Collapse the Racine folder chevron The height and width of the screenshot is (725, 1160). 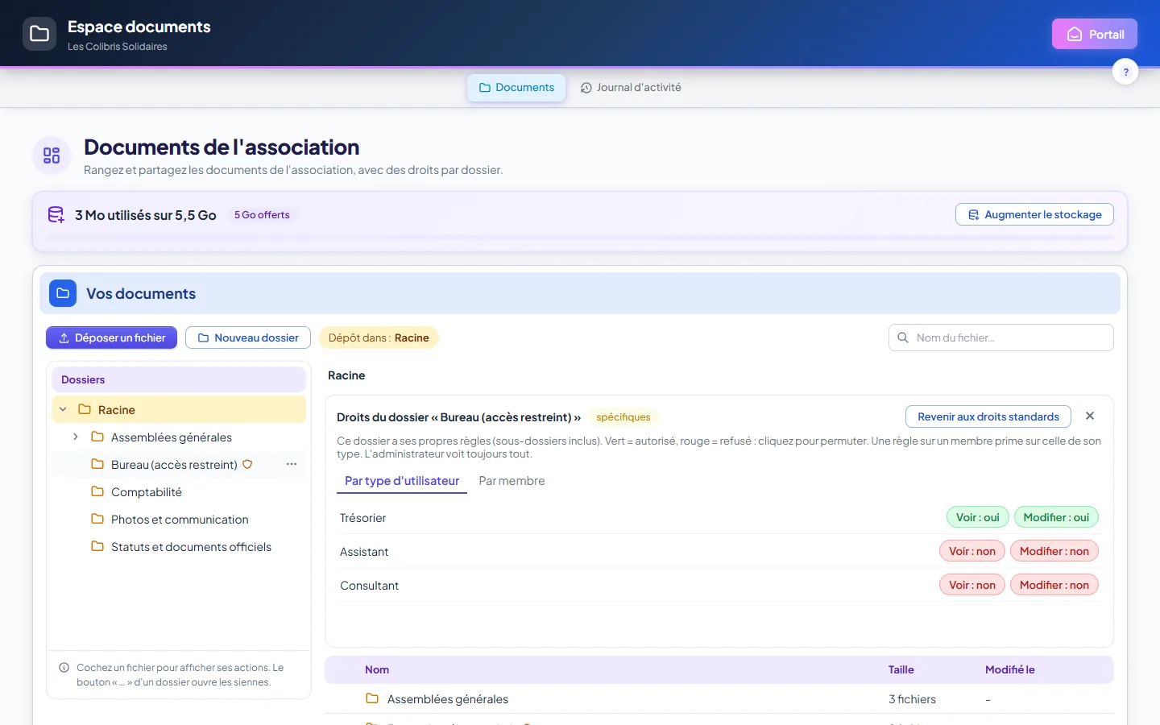tap(63, 409)
